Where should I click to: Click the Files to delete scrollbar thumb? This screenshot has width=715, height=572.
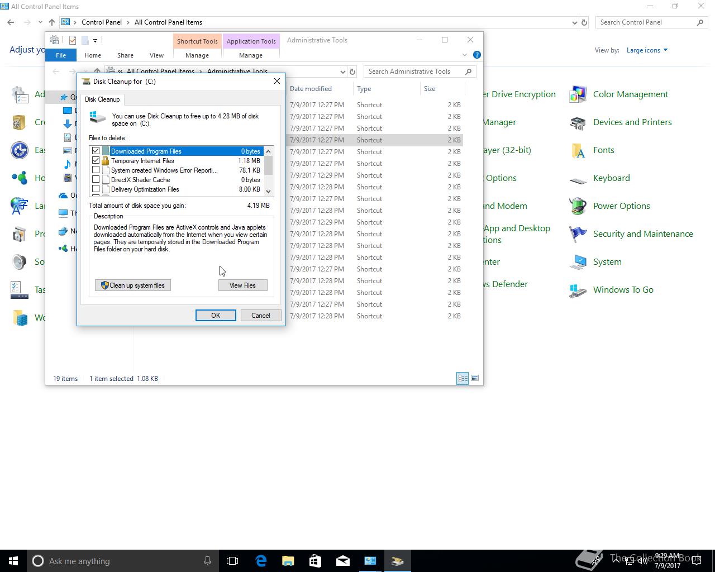pyautogui.click(x=269, y=165)
